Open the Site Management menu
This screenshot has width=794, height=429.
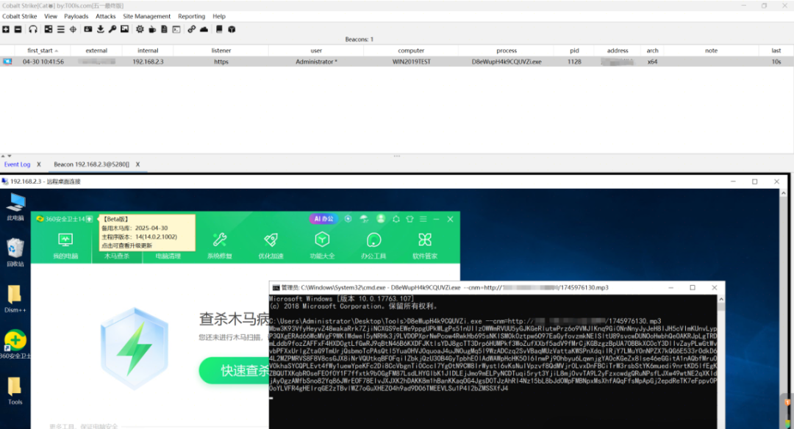(147, 16)
